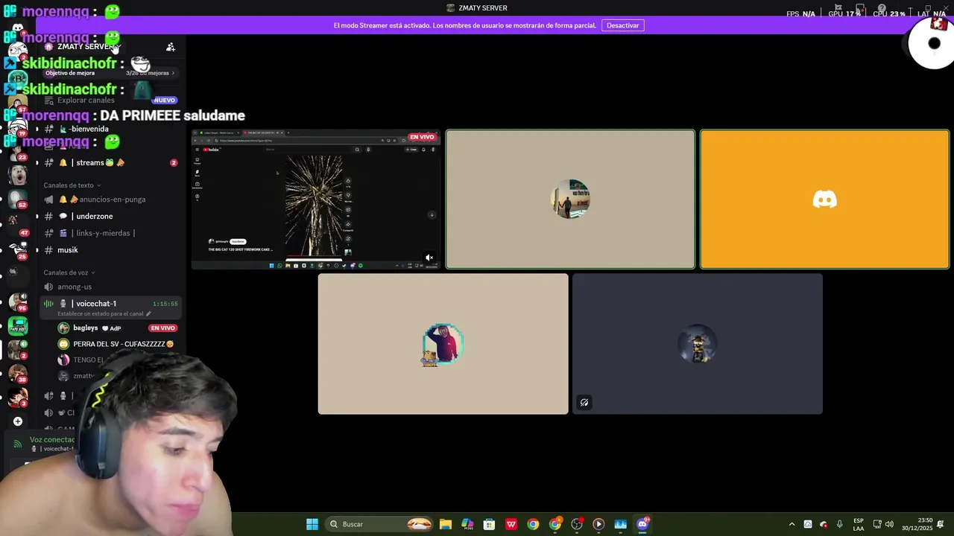Open the server with 52 notification badge
The height and width of the screenshot is (536, 954).
click(x=17, y=199)
